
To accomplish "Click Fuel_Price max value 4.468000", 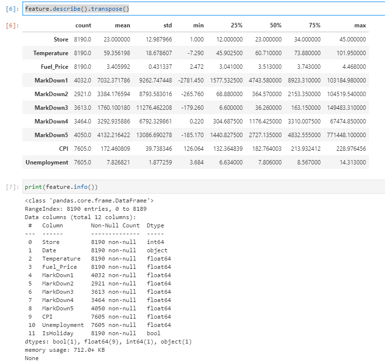I will [x=354, y=67].
